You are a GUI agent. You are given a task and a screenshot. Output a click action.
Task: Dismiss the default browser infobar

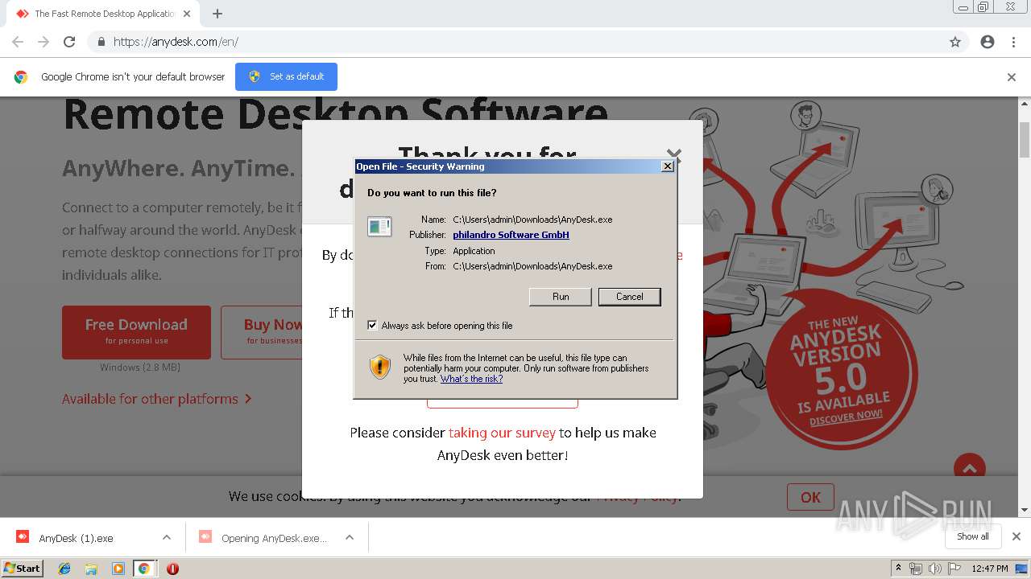pyautogui.click(x=1012, y=77)
